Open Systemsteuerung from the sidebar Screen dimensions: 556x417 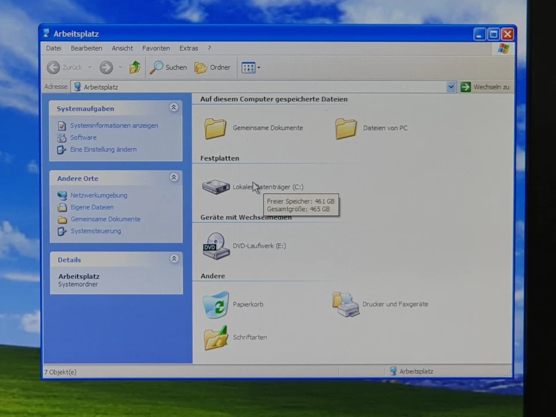click(95, 231)
